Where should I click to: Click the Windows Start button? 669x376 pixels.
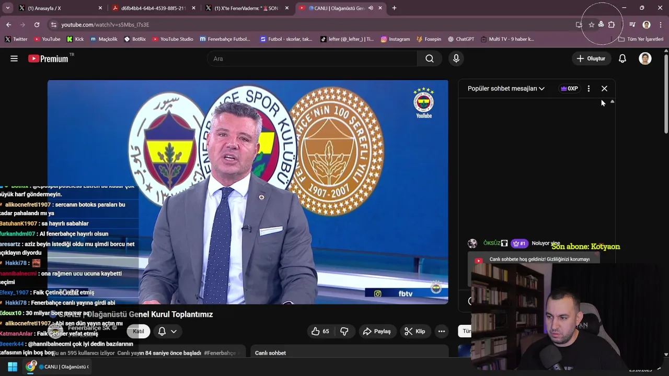[x=13, y=367]
